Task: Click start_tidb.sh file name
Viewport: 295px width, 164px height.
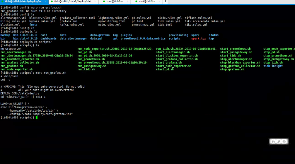Action: click(x=231, y=56)
